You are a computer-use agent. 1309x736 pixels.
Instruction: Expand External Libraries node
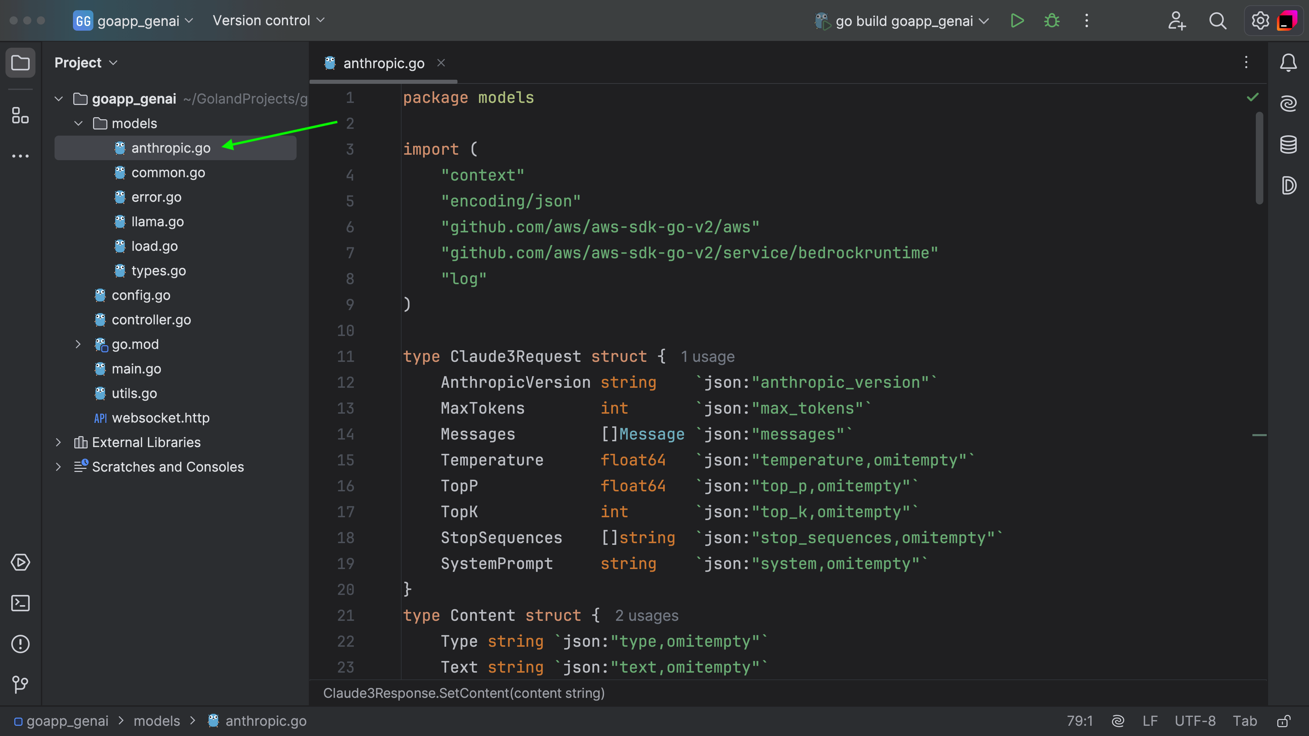pyautogui.click(x=58, y=442)
